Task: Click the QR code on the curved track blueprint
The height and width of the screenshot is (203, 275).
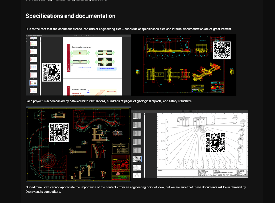Action: [59, 132]
